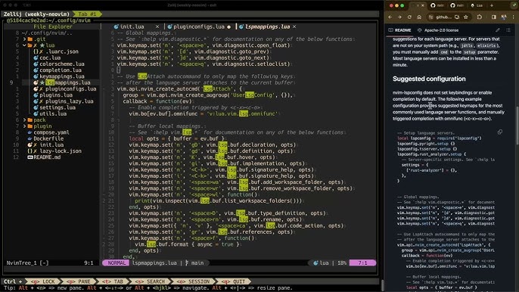Click the TAB mode in Zellij bar
The width and height of the screenshot is (519, 292).
click(x=113, y=281)
